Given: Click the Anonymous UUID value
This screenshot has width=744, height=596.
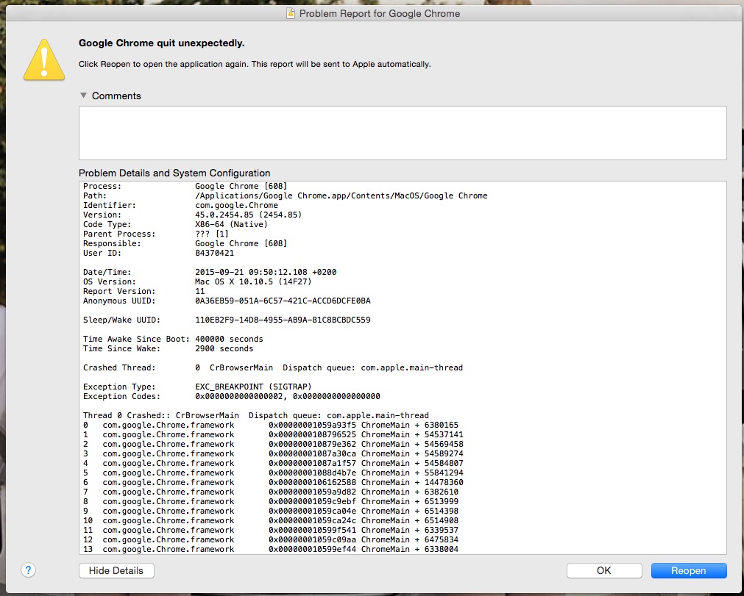Looking at the screenshot, I should pos(283,301).
